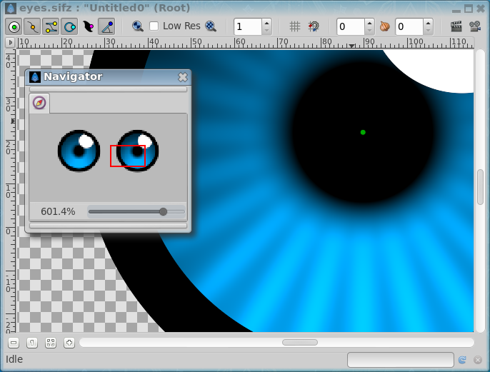This screenshot has height=372, width=490.
Task: Enable the Low Res checkbox
Action: [x=154, y=26]
